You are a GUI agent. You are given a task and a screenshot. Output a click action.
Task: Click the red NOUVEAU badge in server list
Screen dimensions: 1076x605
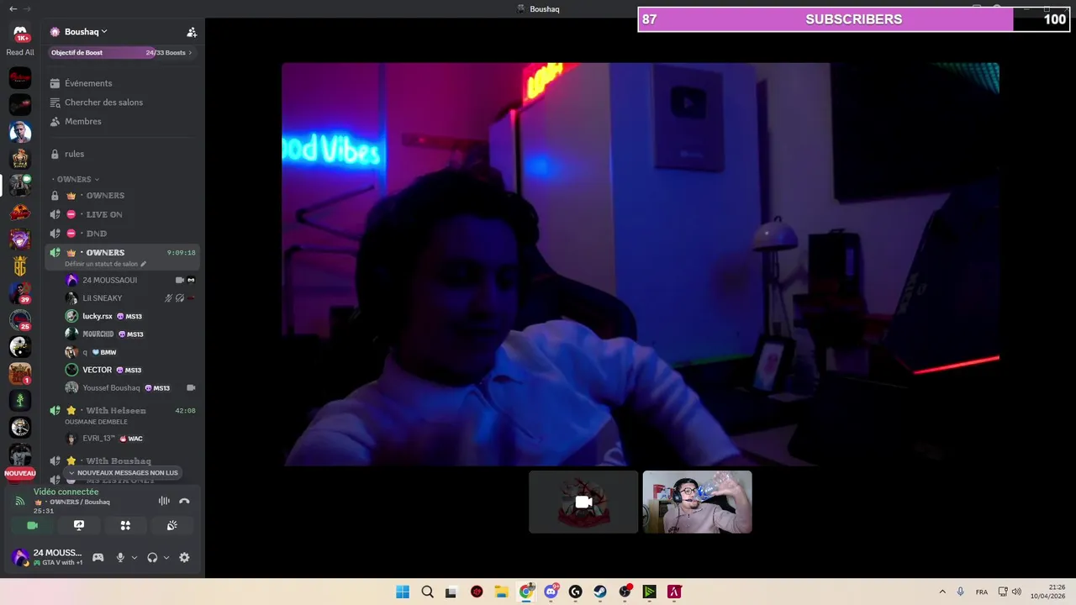click(20, 474)
